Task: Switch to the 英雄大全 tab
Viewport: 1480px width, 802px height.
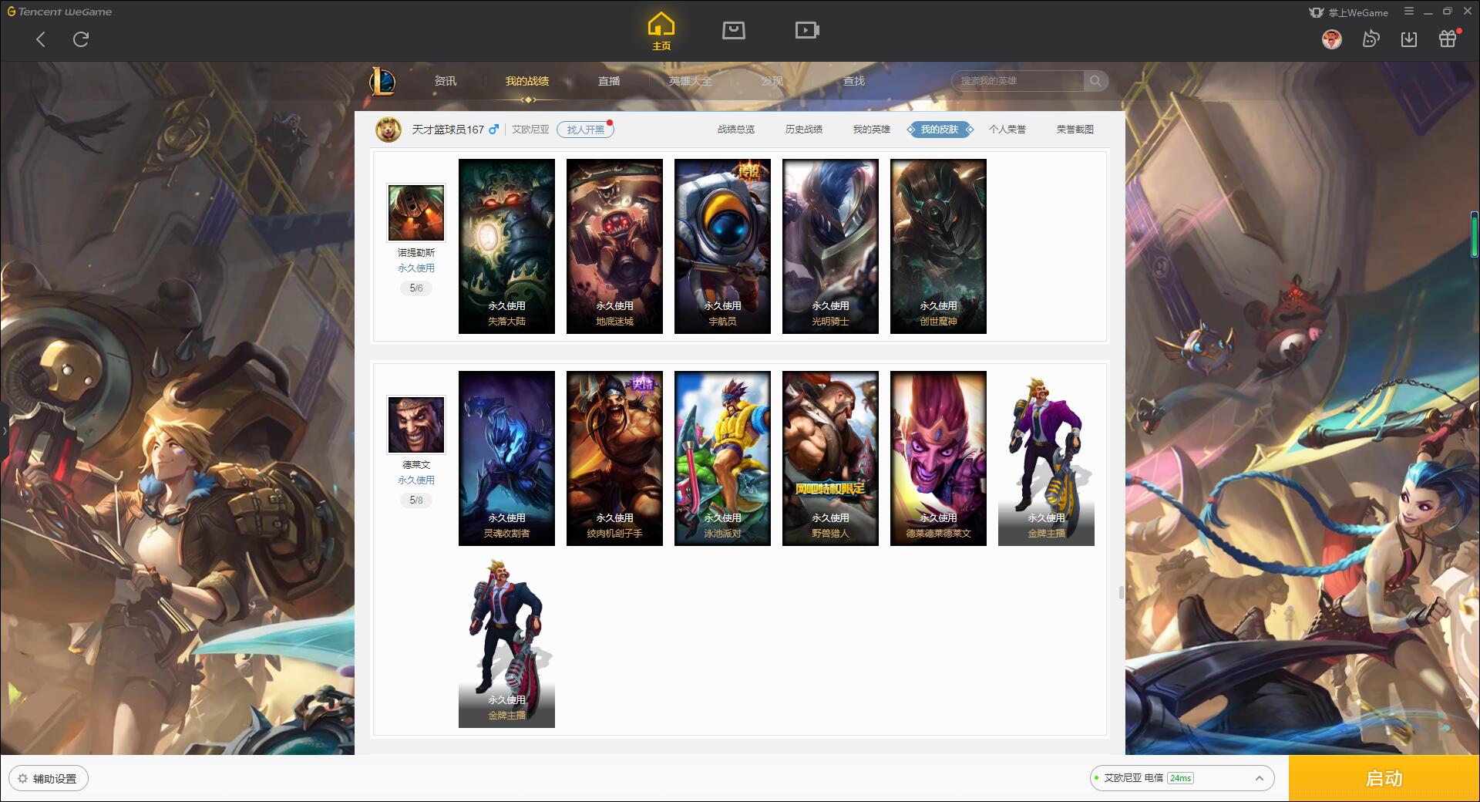Action: coord(691,81)
